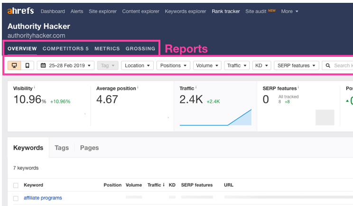
Task: Click the search magnifier icon
Action: [x=328, y=65]
